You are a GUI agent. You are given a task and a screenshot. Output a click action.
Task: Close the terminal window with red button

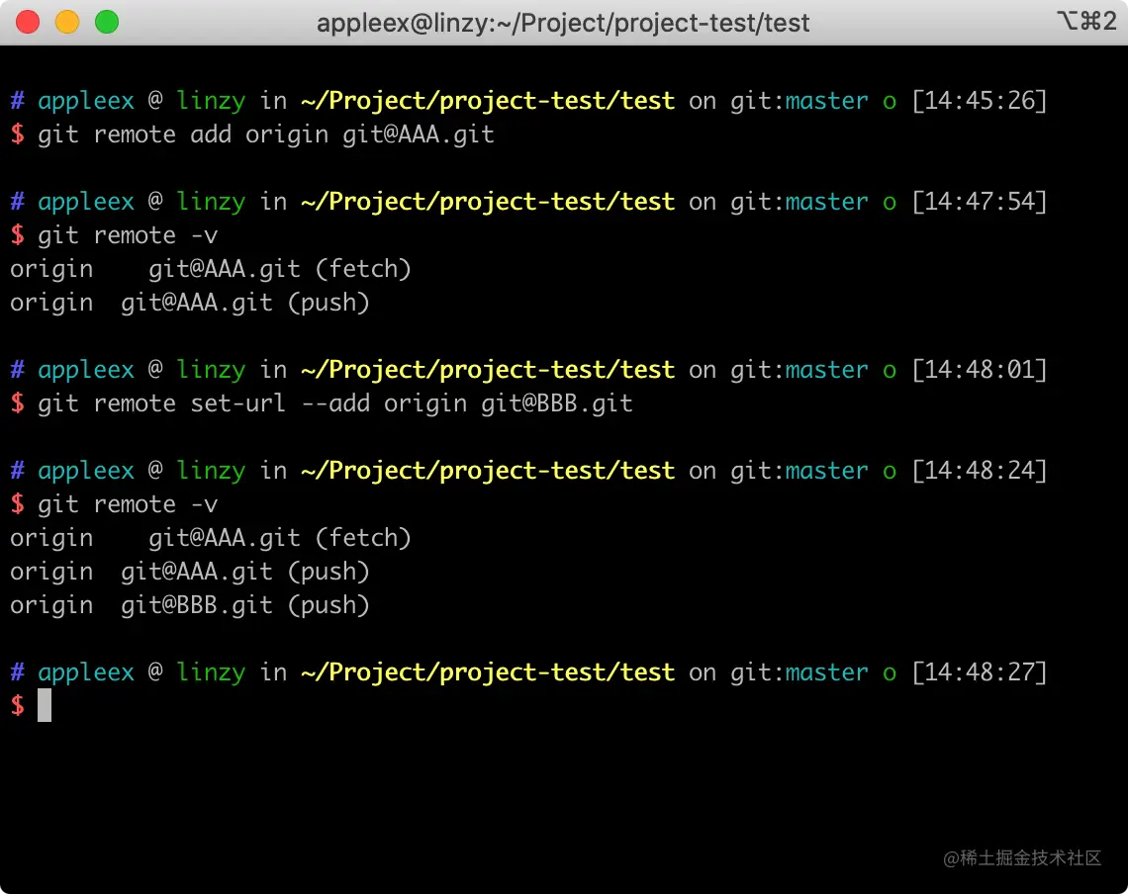pyautogui.click(x=28, y=23)
